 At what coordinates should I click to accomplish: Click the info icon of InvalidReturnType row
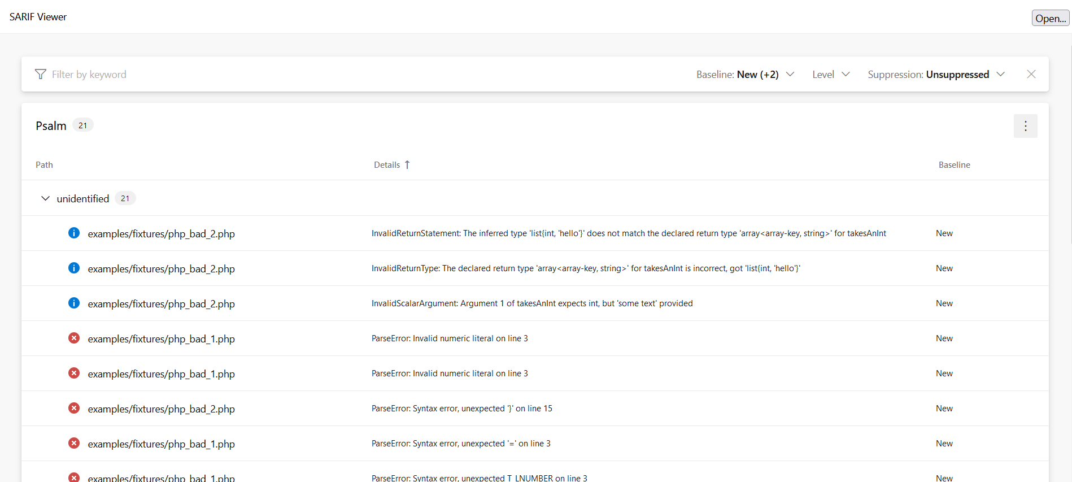click(x=74, y=268)
